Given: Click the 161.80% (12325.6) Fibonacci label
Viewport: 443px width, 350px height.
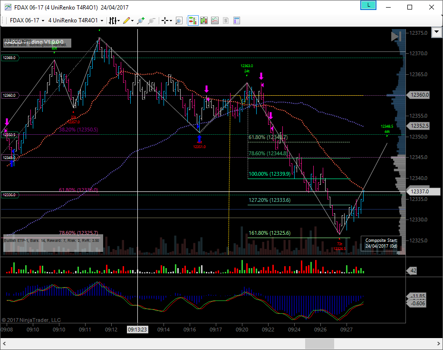Looking at the screenshot, I should pyautogui.click(x=270, y=233).
